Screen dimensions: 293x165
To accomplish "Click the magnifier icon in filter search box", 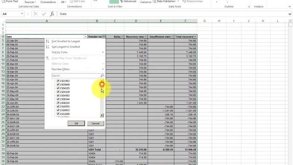I will 102,76.
